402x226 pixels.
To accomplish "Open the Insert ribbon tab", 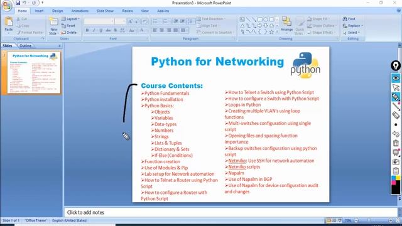I will [39, 11].
